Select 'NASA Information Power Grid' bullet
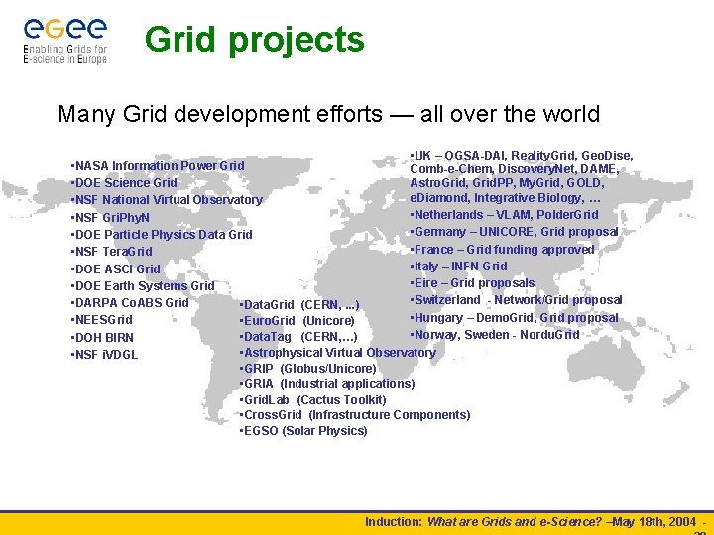The height and width of the screenshot is (535, 714). coord(158,166)
